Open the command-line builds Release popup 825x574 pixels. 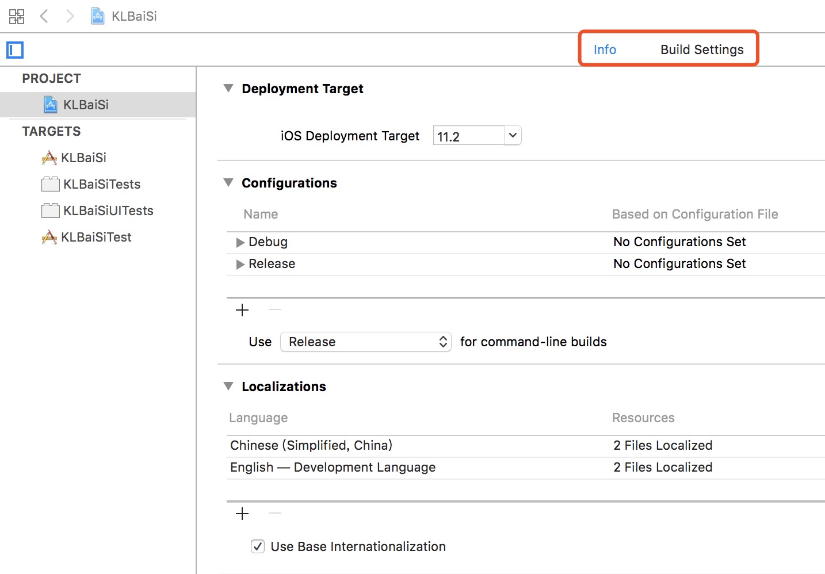coord(365,342)
